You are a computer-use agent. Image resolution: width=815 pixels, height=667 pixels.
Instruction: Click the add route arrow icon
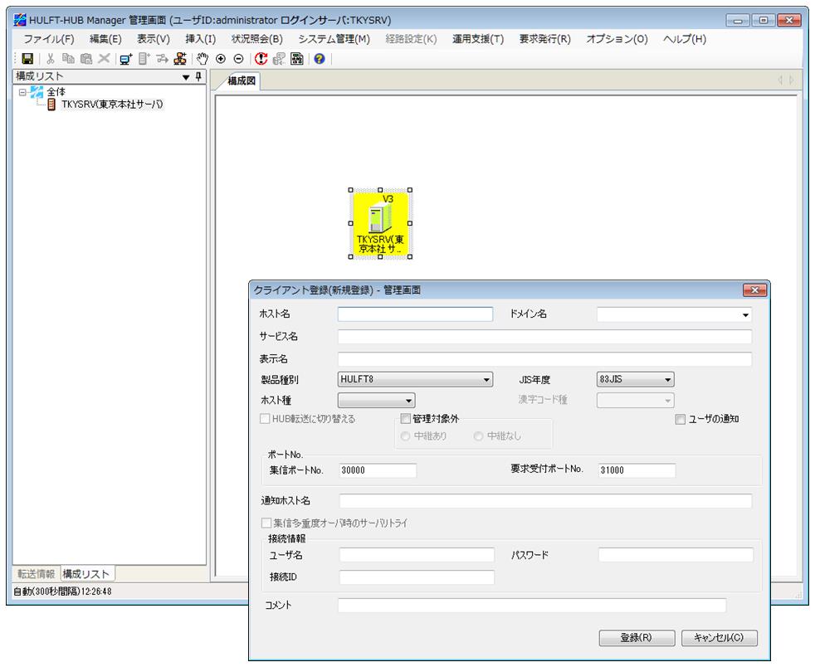point(162,59)
